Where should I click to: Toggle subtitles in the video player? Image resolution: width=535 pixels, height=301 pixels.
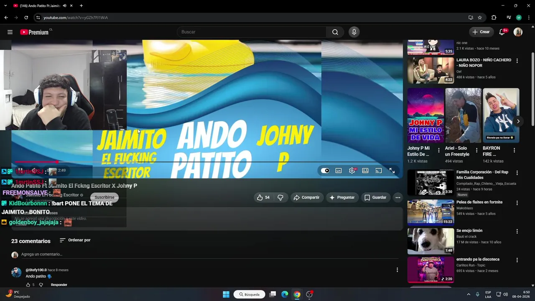(339, 171)
